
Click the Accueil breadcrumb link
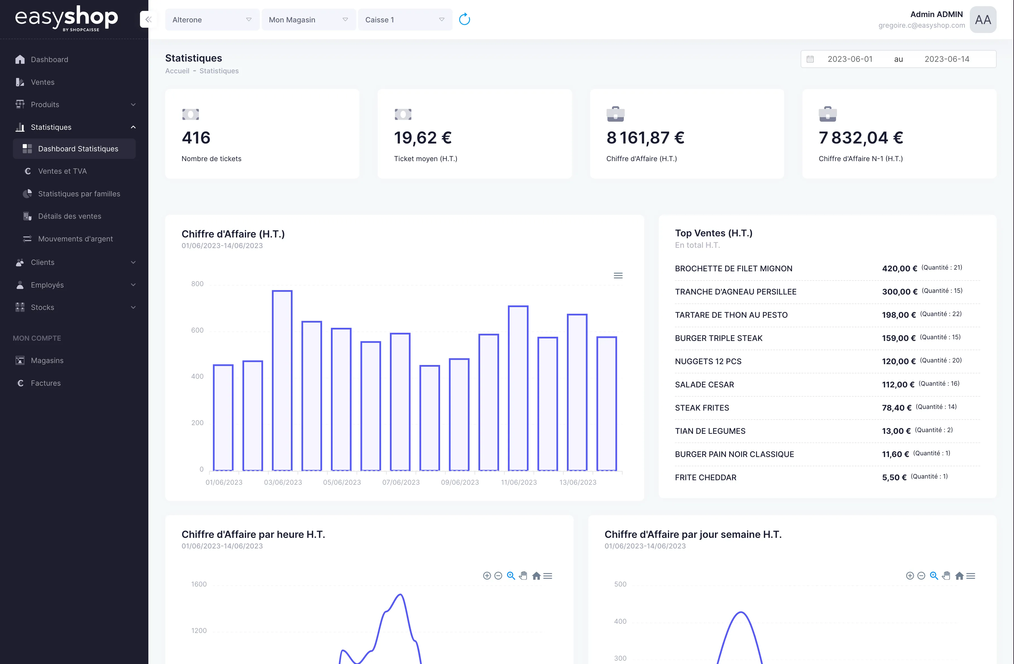tap(177, 71)
